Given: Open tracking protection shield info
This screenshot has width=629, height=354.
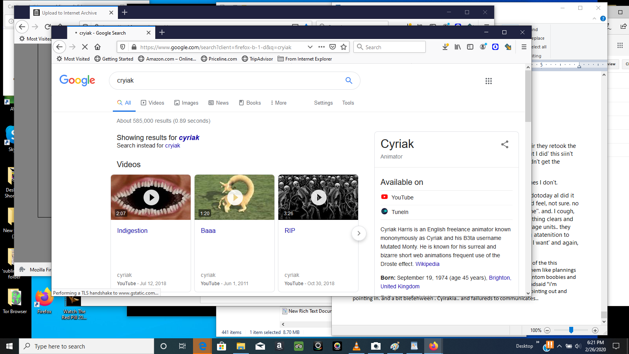Looking at the screenshot, I should [x=123, y=47].
